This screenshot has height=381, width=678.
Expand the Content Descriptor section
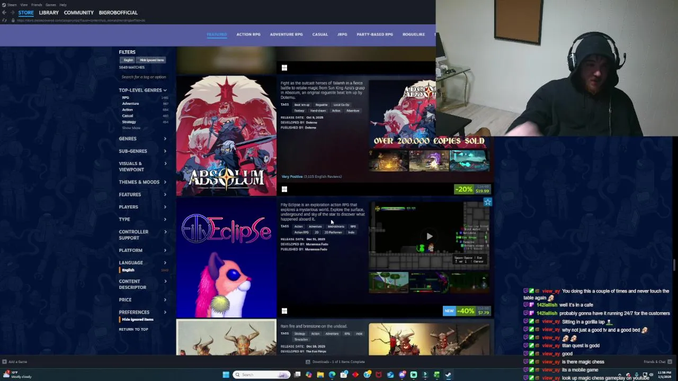coord(142,285)
